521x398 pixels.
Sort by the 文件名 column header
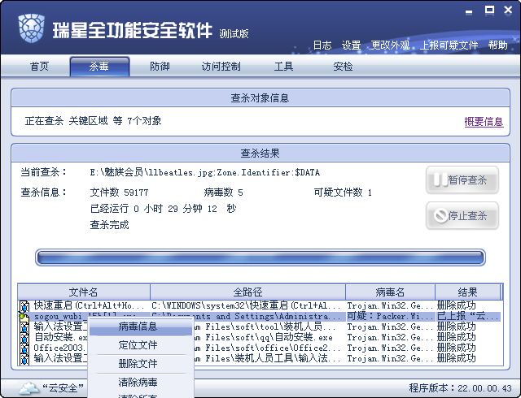point(84,292)
